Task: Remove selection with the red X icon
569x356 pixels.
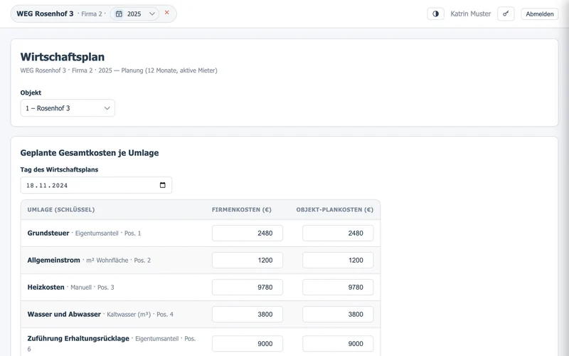Action: coord(167,12)
